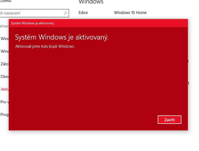Select the Zálohování sidebar entry
199x151 pixels.
tap(4, 64)
